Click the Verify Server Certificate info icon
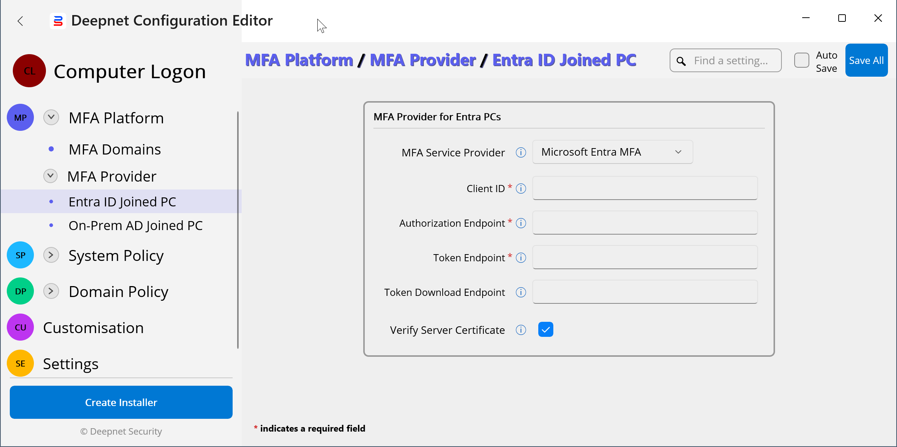The height and width of the screenshot is (447, 897). (x=521, y=330)
